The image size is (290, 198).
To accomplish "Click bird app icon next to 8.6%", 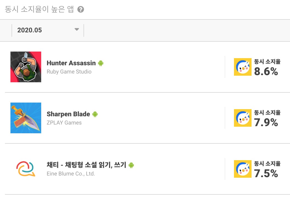I will pyautogui.click(x=243, y=67).
